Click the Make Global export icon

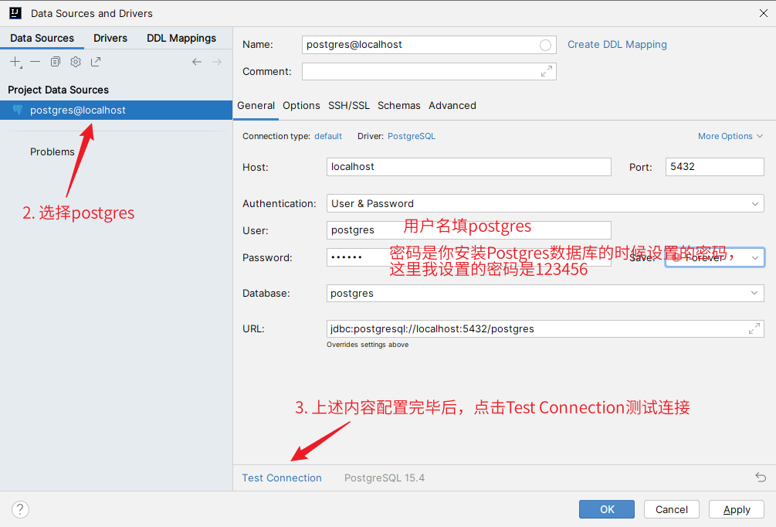click(96, 62)
